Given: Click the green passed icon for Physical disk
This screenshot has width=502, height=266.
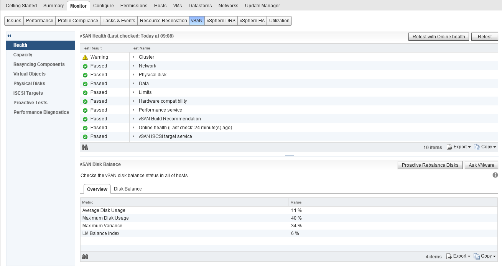Looking at the screenshot, I should 85,75.
